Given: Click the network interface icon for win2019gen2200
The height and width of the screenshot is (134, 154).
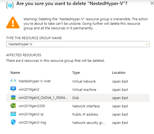Looking at the screenshot, I should [13, 106].
